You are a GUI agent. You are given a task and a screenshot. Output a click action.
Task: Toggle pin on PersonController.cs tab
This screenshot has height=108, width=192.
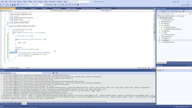pos(13,9)
